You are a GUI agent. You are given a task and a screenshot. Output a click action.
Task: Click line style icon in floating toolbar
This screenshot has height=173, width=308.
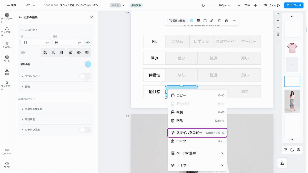[198, 21]
